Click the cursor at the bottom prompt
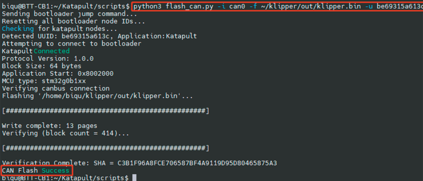The height and width of the screenshot is (181, 423). click(135, 178)
